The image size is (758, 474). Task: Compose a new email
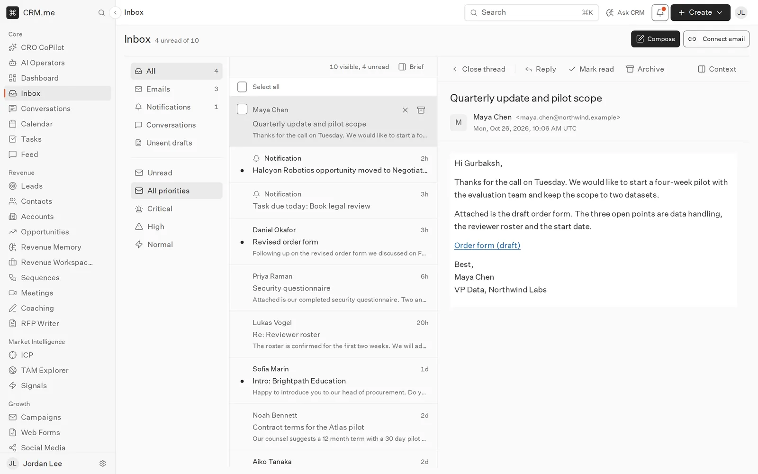tap(655, 39)
